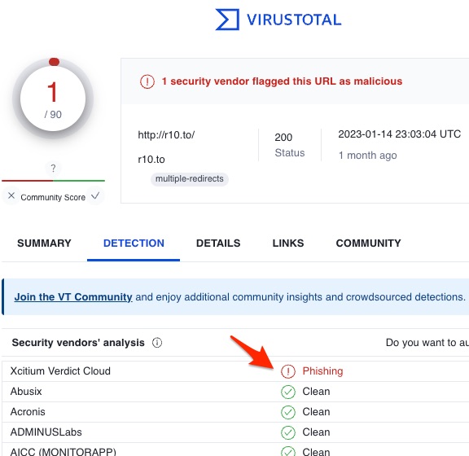Screen dimensions: 469x456
Task: Switch to the LINKS tab
Action: (288, 243)
